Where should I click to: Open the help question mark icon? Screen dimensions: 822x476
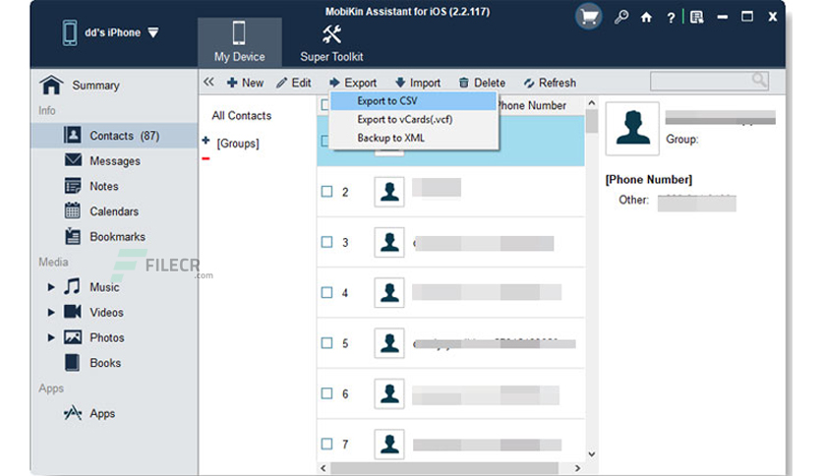[671, 18]
